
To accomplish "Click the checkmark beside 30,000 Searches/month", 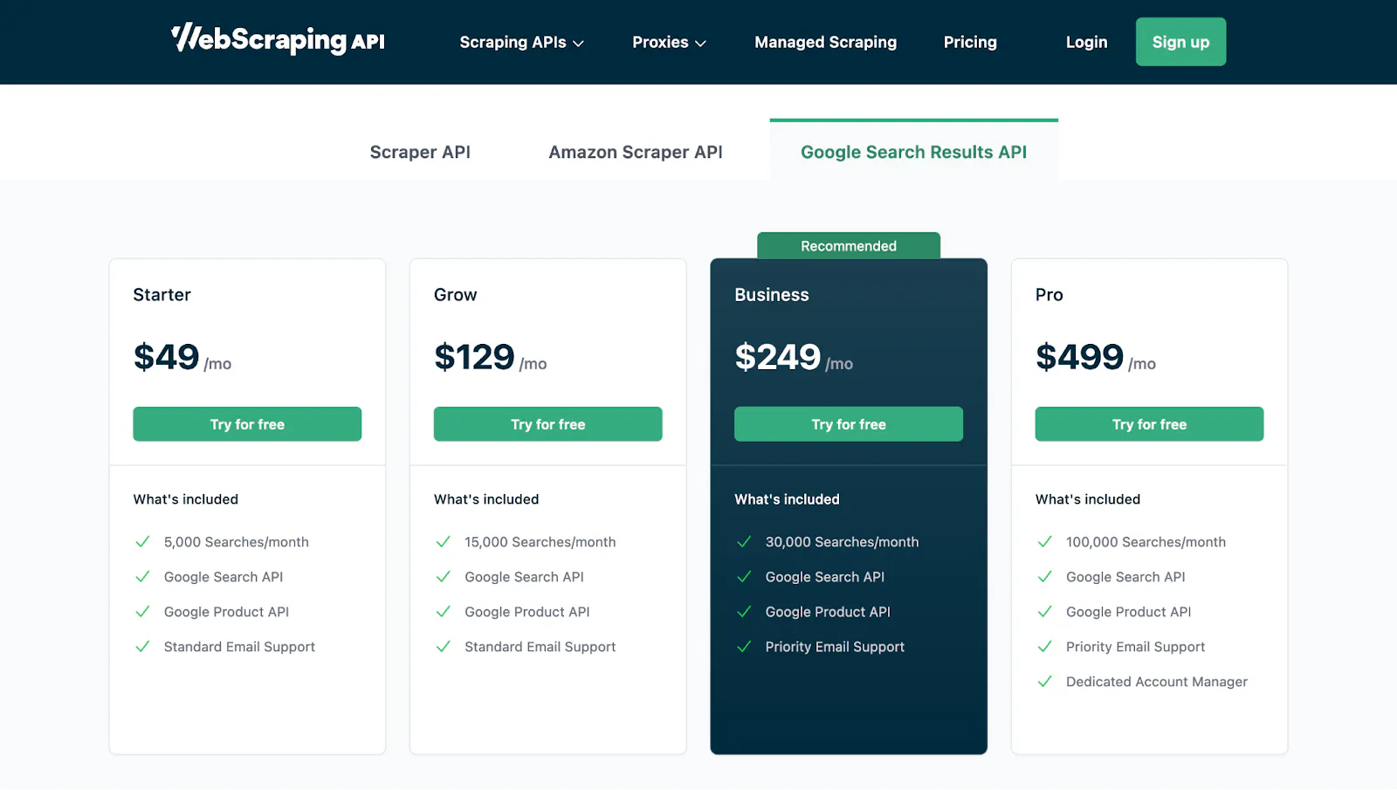I will point(744,542).
